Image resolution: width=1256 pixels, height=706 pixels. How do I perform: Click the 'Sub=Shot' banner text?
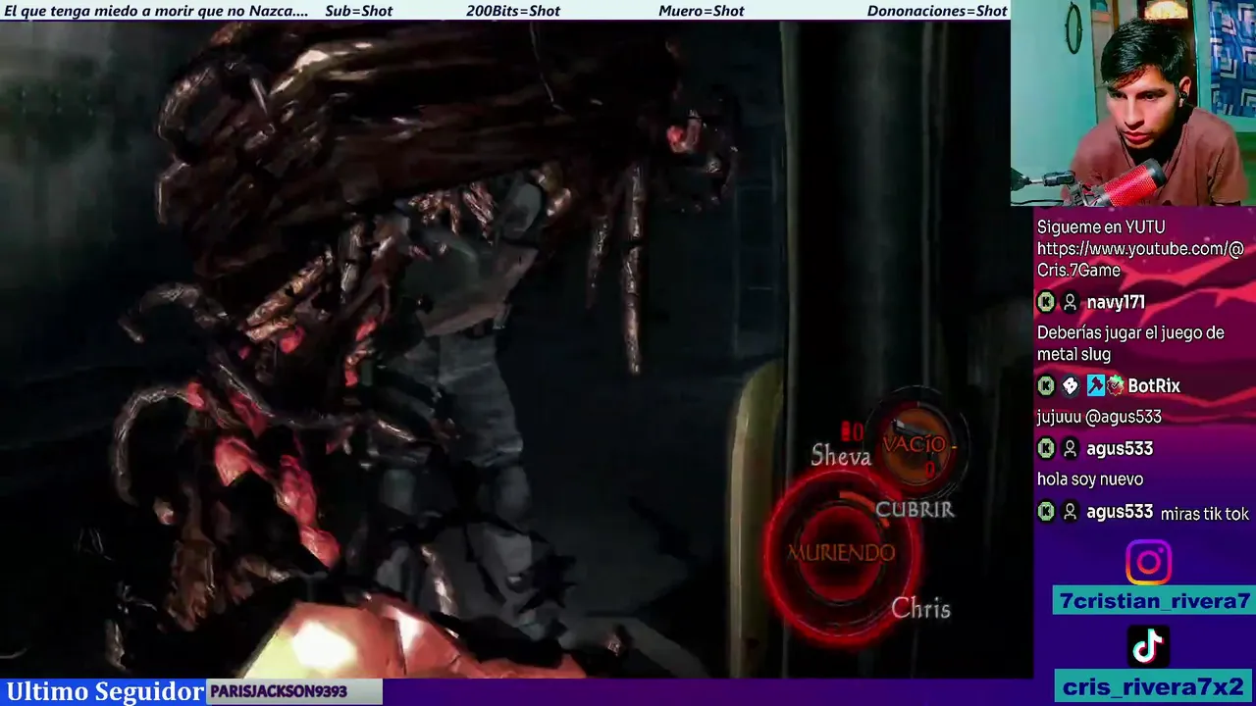[x=358, y=11]
